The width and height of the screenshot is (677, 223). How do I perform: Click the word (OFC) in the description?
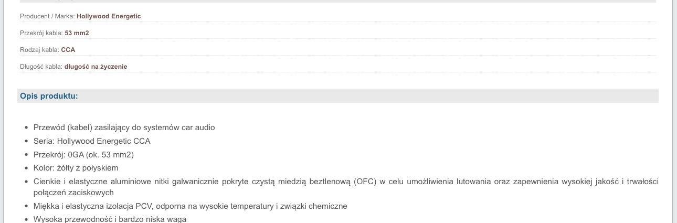[366, 182]
